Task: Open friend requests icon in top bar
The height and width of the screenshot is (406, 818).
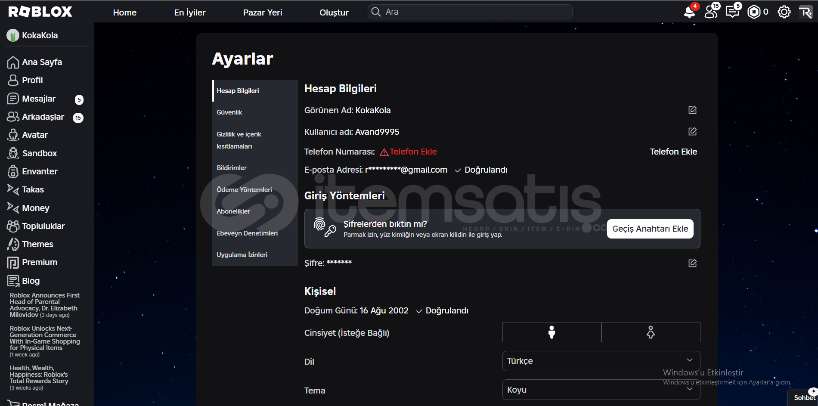Action: point(711,12)
